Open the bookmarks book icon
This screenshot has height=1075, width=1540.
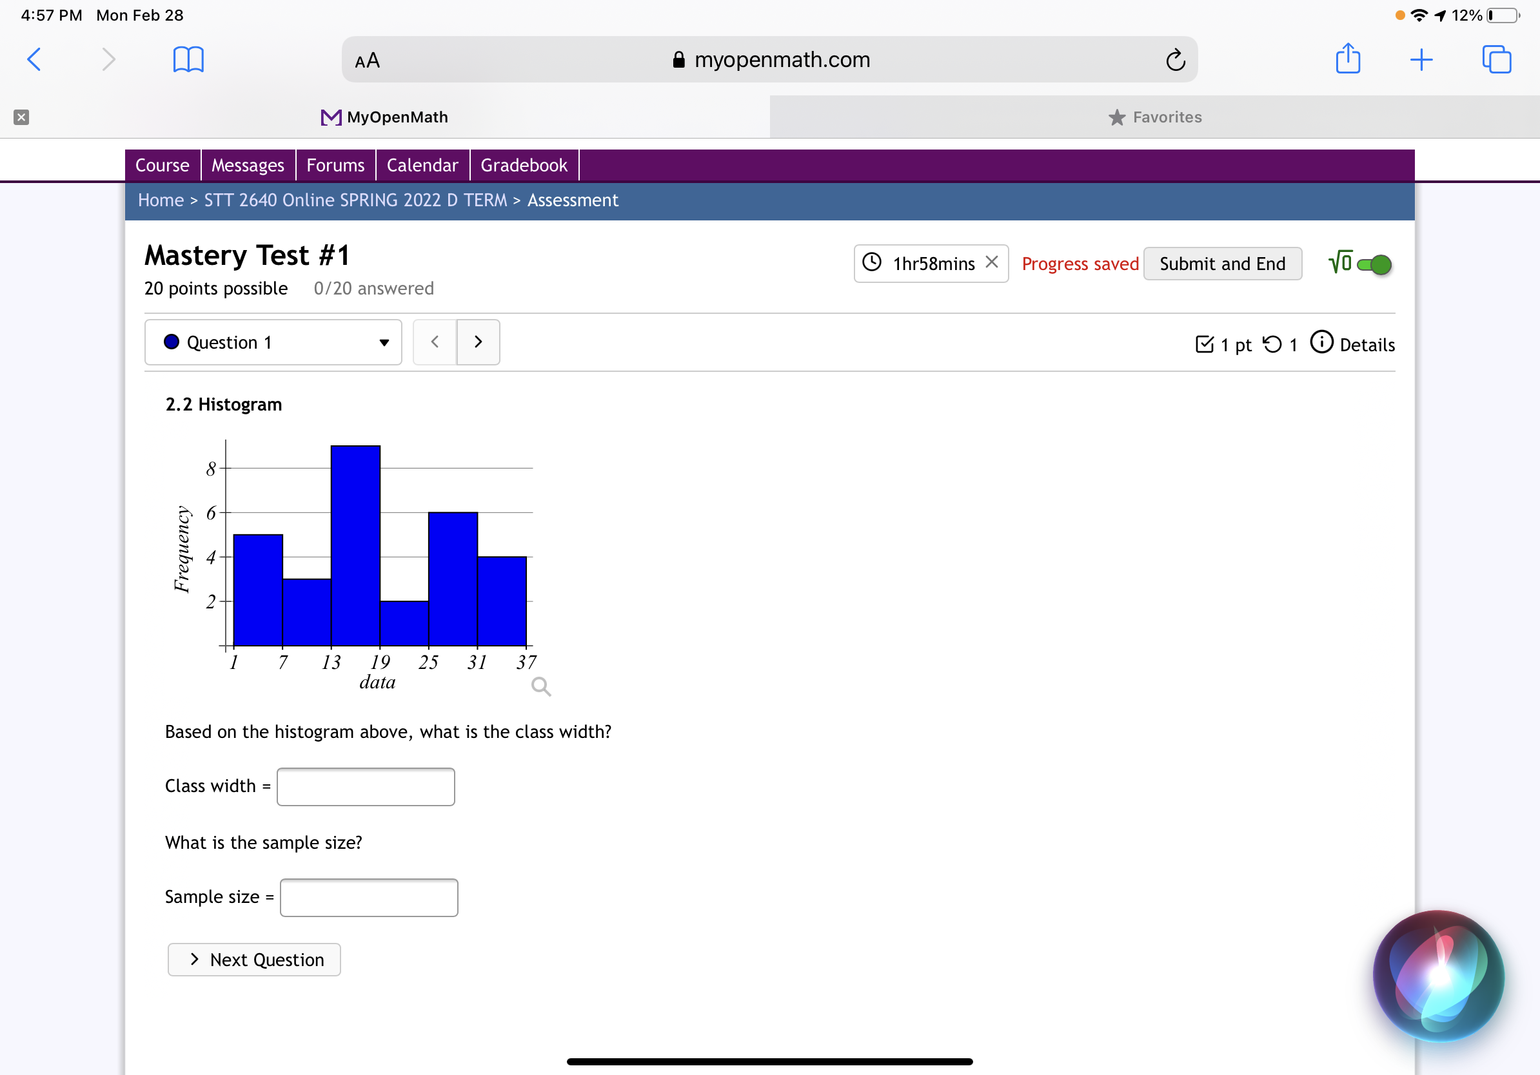pyautogui.click(x=188, y=60)
